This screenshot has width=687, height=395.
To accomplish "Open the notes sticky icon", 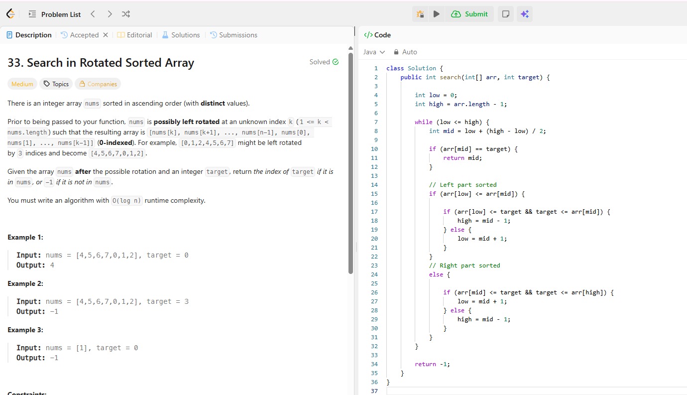I will 505,14.
